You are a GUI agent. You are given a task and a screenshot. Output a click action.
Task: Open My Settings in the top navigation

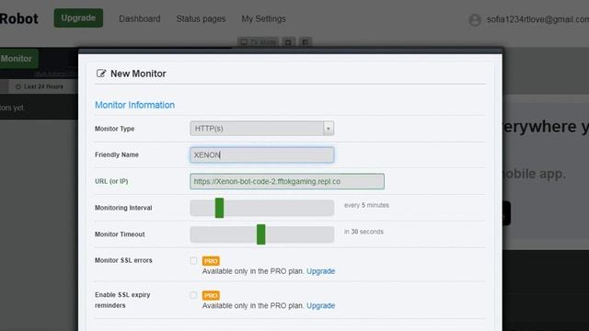pyautogui.click(x=263, y=18)
